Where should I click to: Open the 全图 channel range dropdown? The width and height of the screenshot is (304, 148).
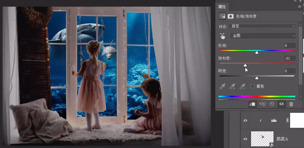coord(263,36)
